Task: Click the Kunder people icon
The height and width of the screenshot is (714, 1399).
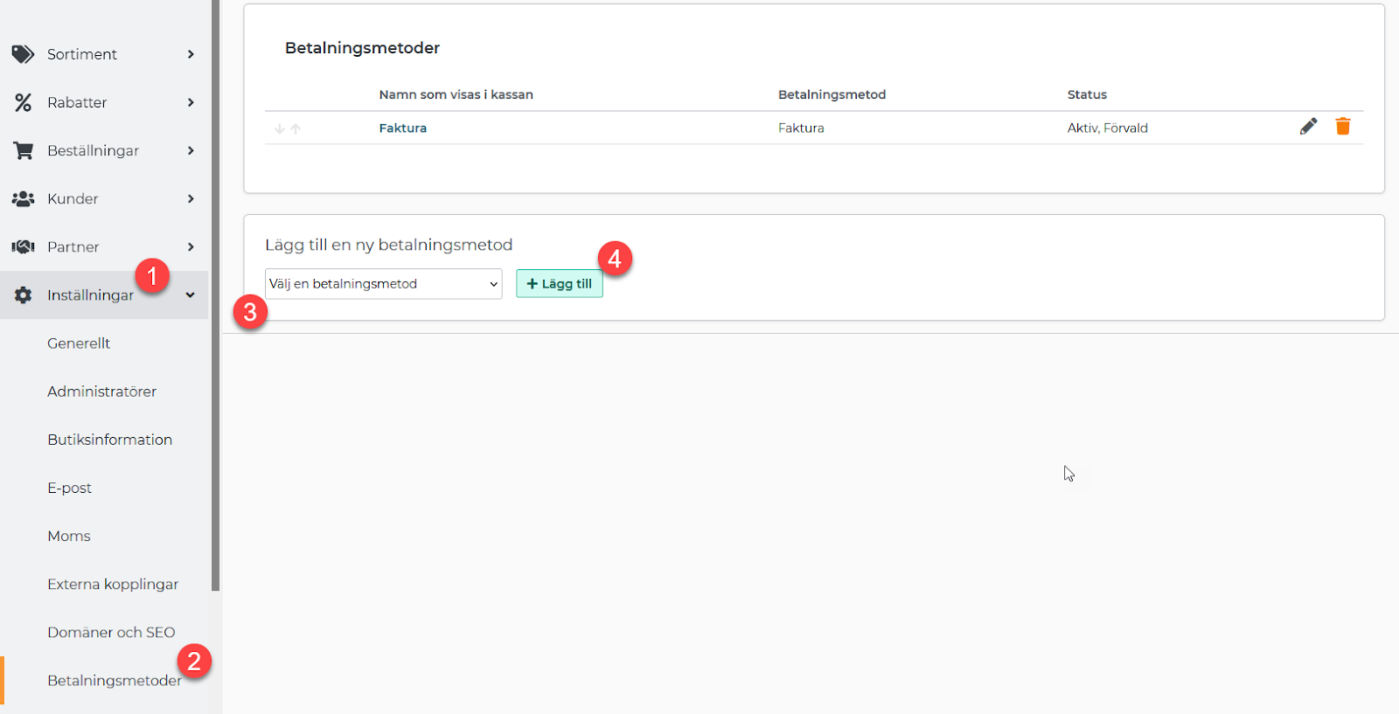Action: (23, 198)
